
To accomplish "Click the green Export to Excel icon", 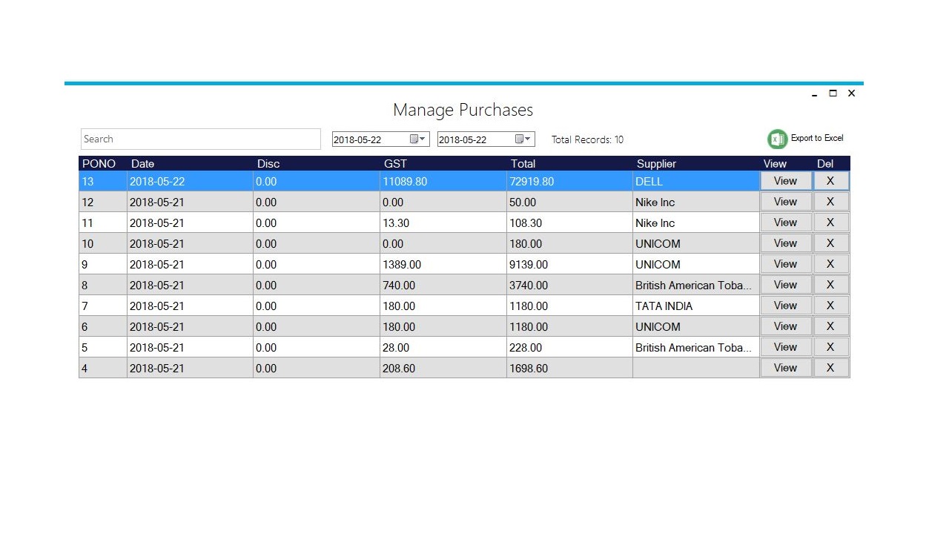I will [776, 139].
